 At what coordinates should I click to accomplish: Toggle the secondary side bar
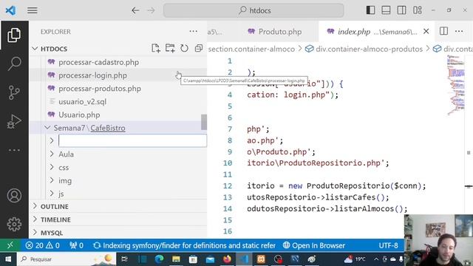pos(401,10)
